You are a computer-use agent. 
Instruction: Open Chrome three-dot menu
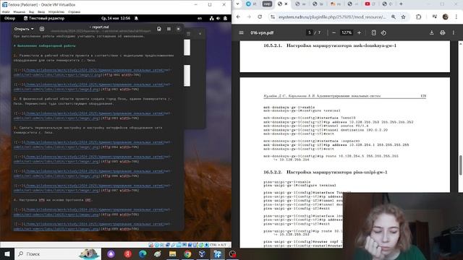click(x=456, y=17)
